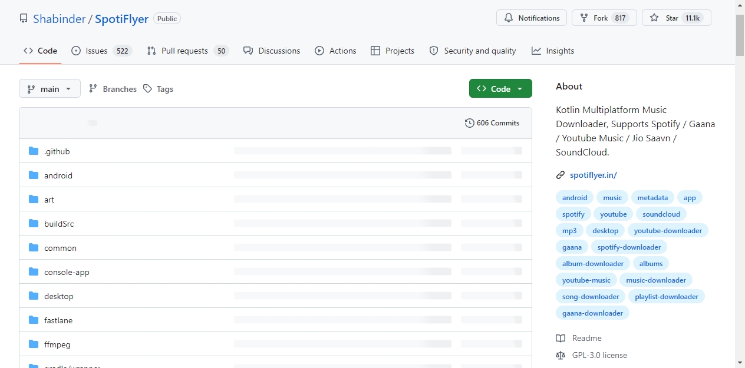
Task: Open the gaana-downloader topic tag
Action: [x=592, y=313]
